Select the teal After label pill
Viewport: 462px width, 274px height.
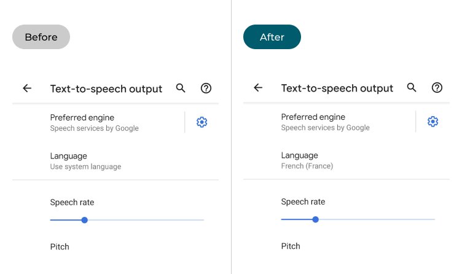(x=272, y=37)
